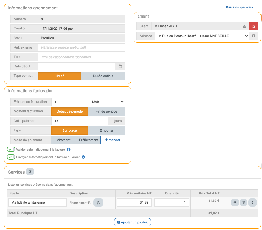Click Ajouter un produit button

(133, 222)
